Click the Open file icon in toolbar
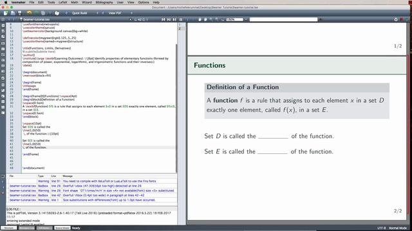Image resolution: width=412 pixels, height=231 pixels. [x=13, y=13]
